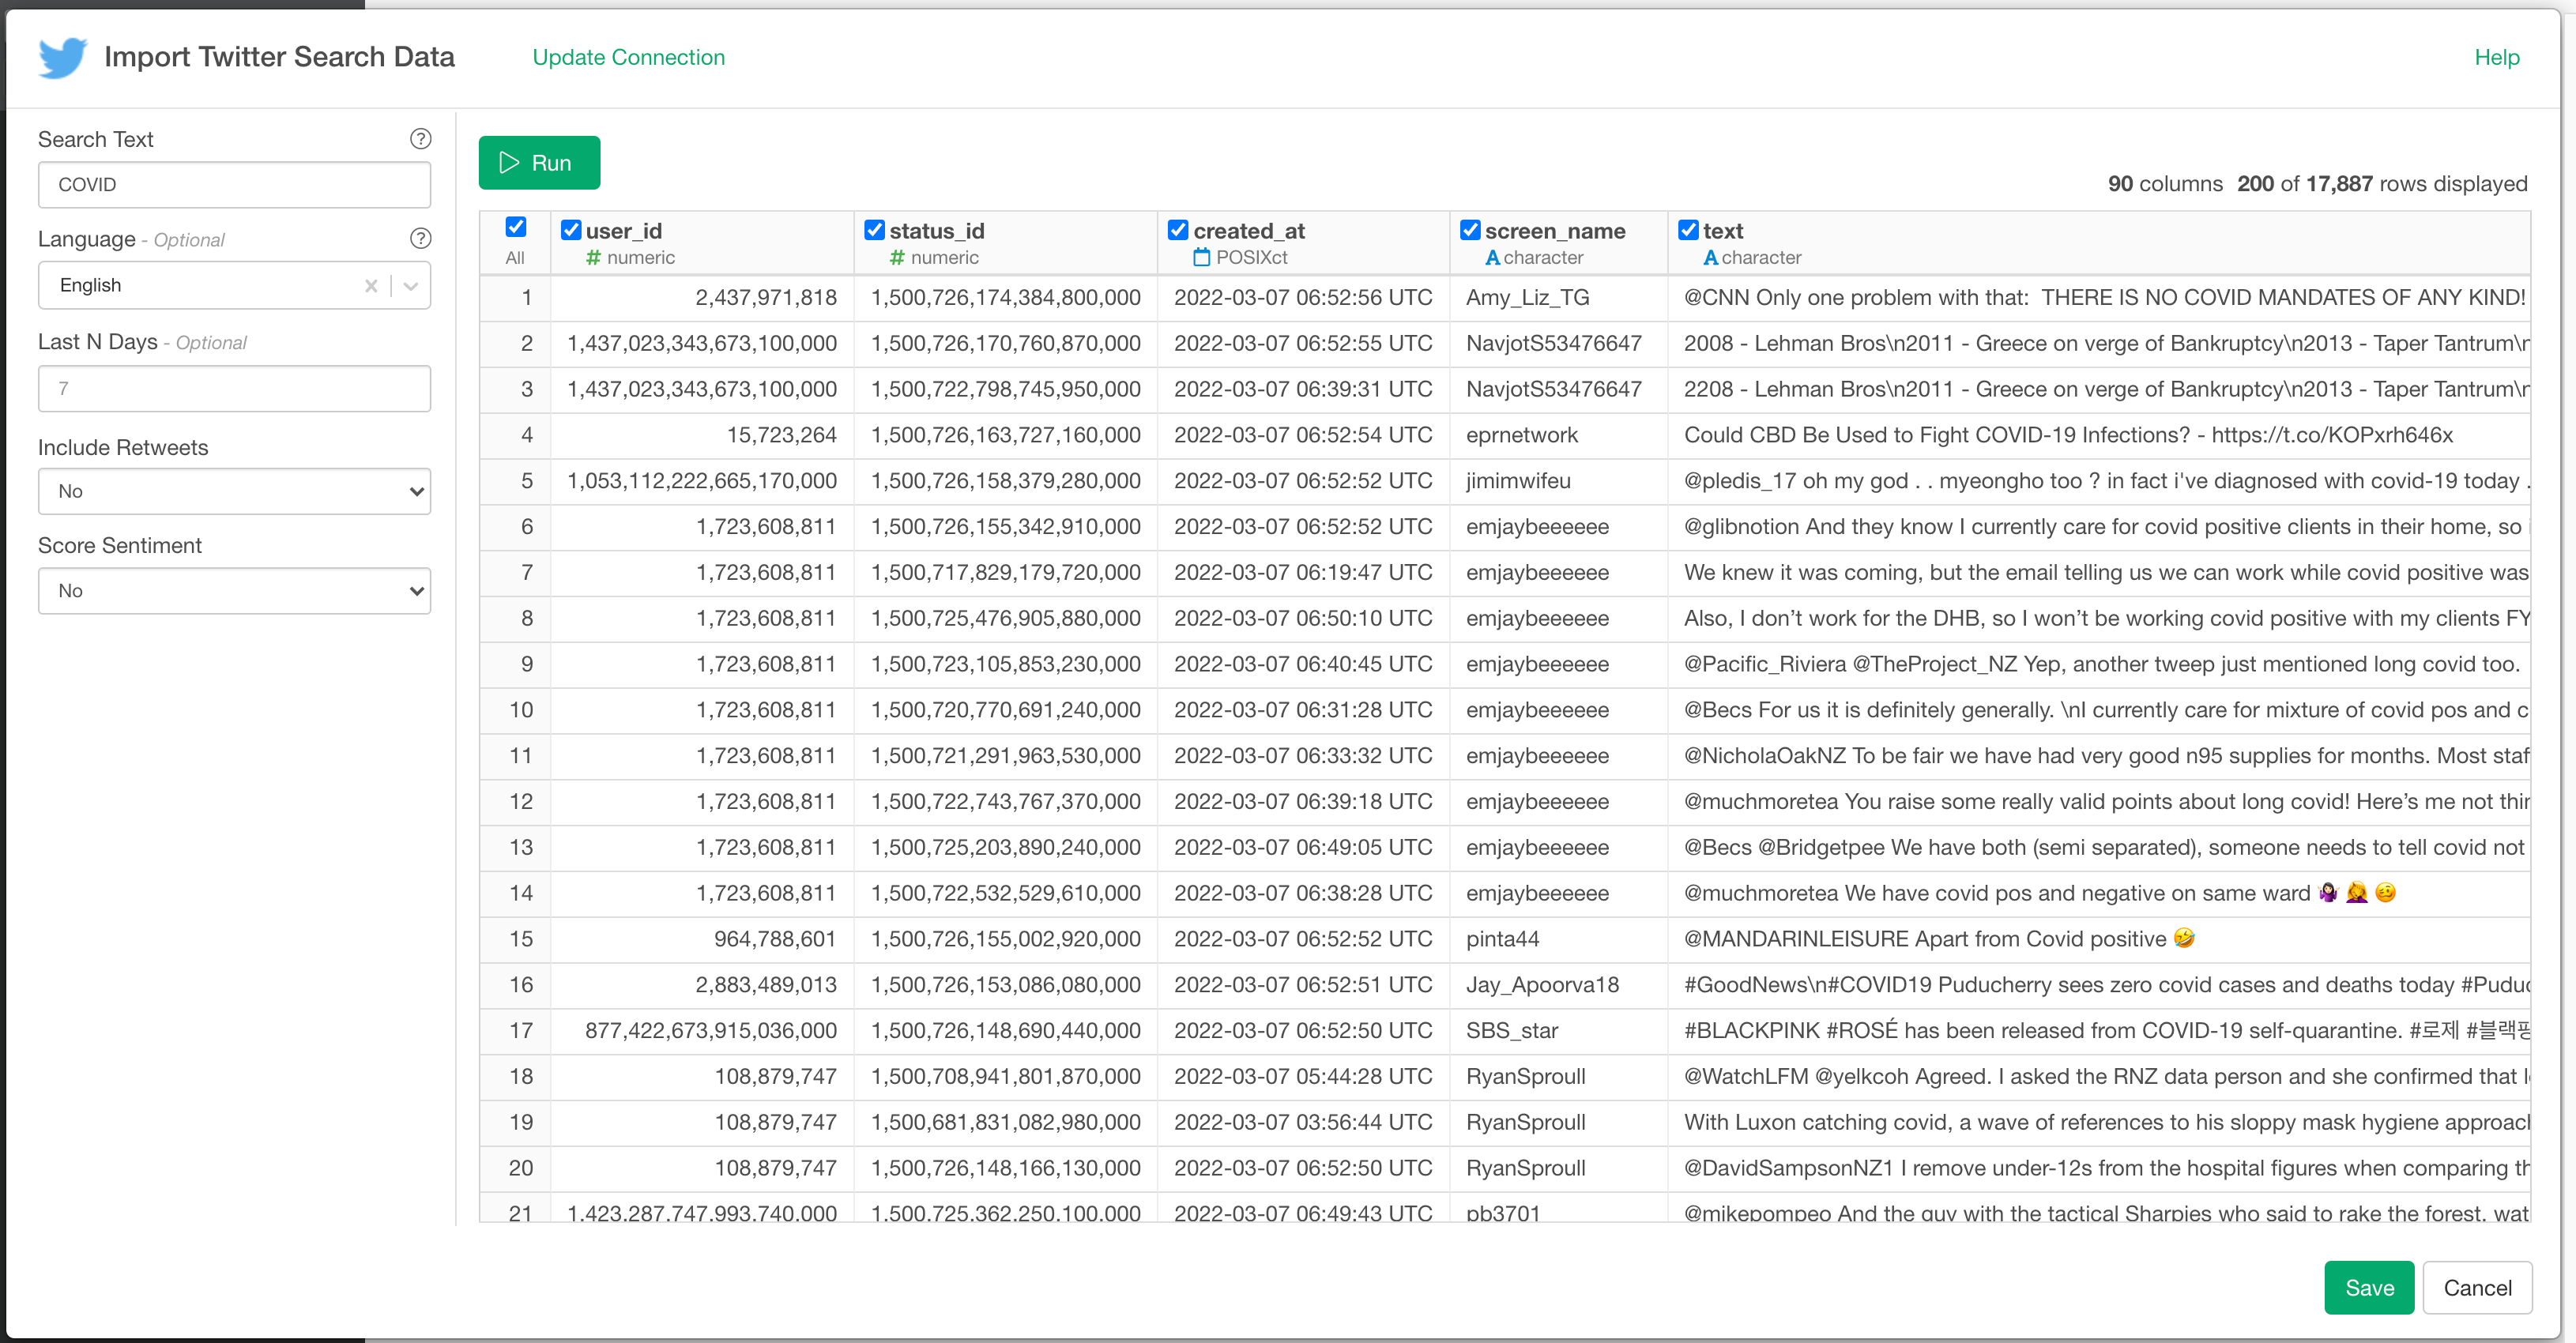Uncheck the created_at column checkbox
The height and width of the screenshot is (1343, 2576).
coord(1178,230)
